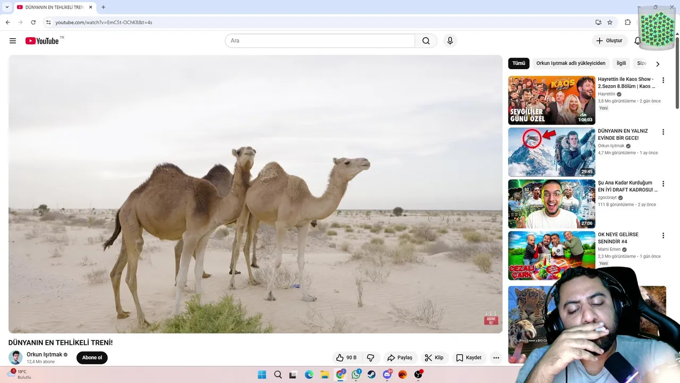This screenshot has height=383, width=680.
Task: Click Mami Emen channel name
Action: [609, 249]
